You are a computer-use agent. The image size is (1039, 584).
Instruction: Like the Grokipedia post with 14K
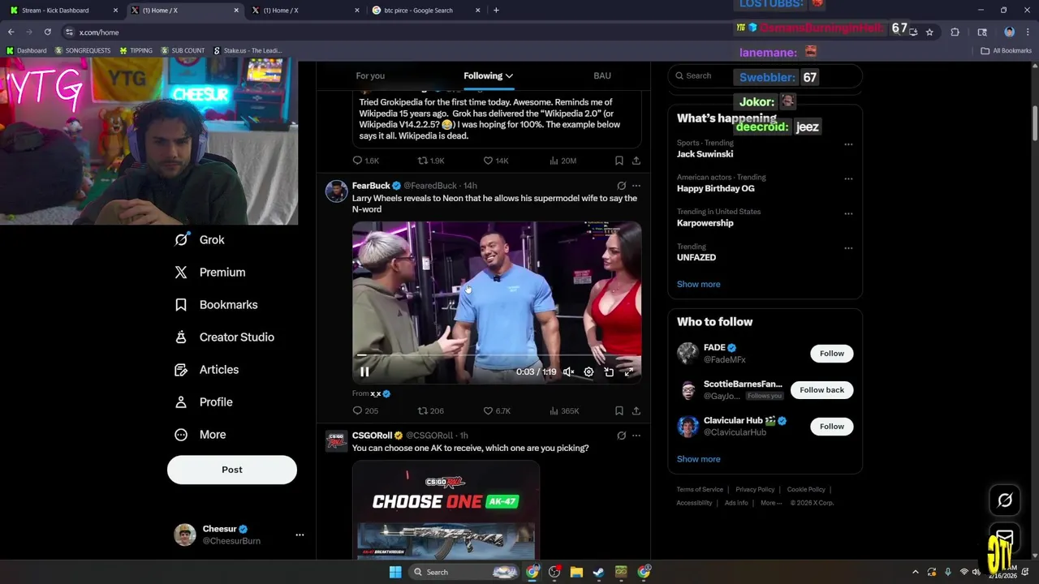(496, 161)
